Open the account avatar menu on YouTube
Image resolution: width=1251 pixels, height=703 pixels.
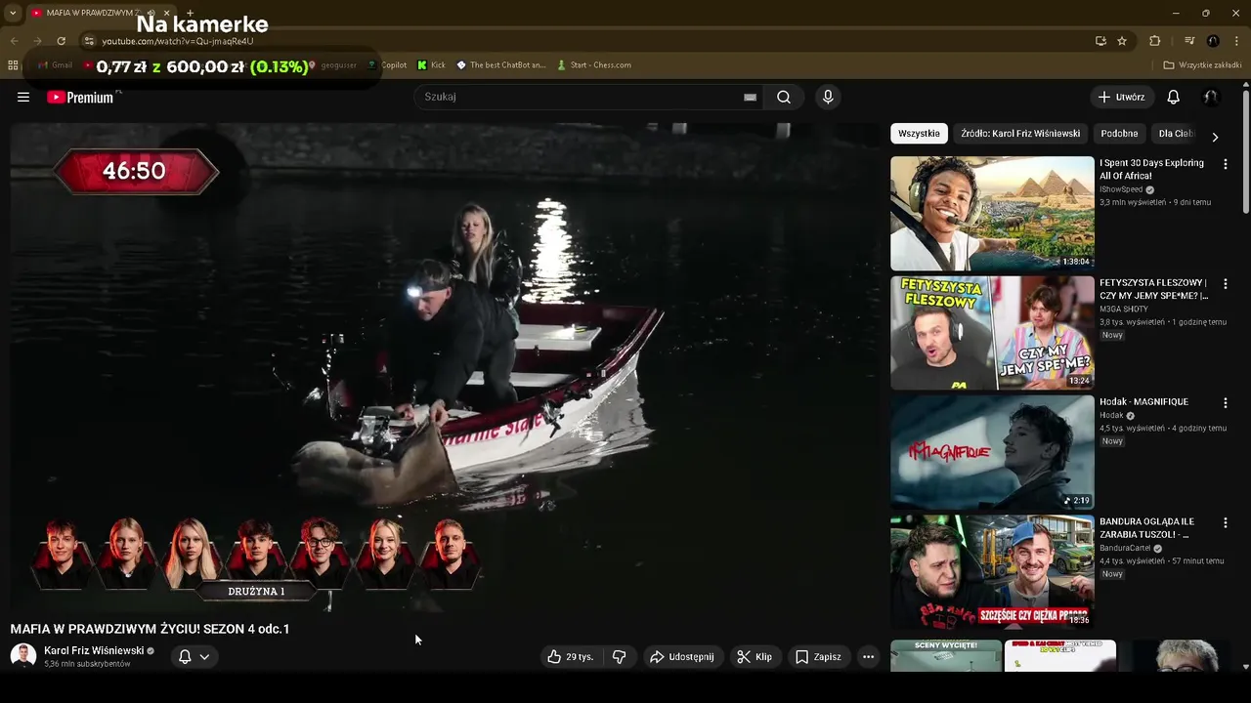click(x=1210, y=97)
